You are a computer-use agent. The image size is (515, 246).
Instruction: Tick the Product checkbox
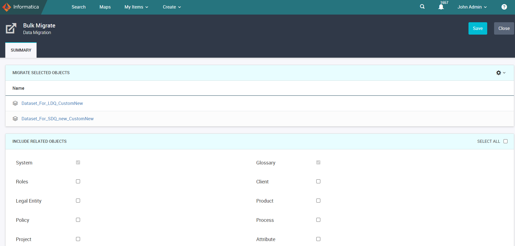(x=318, y=200)
